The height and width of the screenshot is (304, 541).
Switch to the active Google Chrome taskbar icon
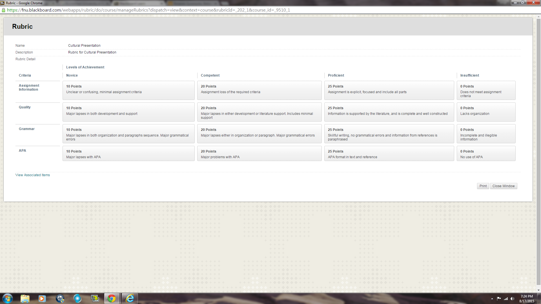[112, 298]
